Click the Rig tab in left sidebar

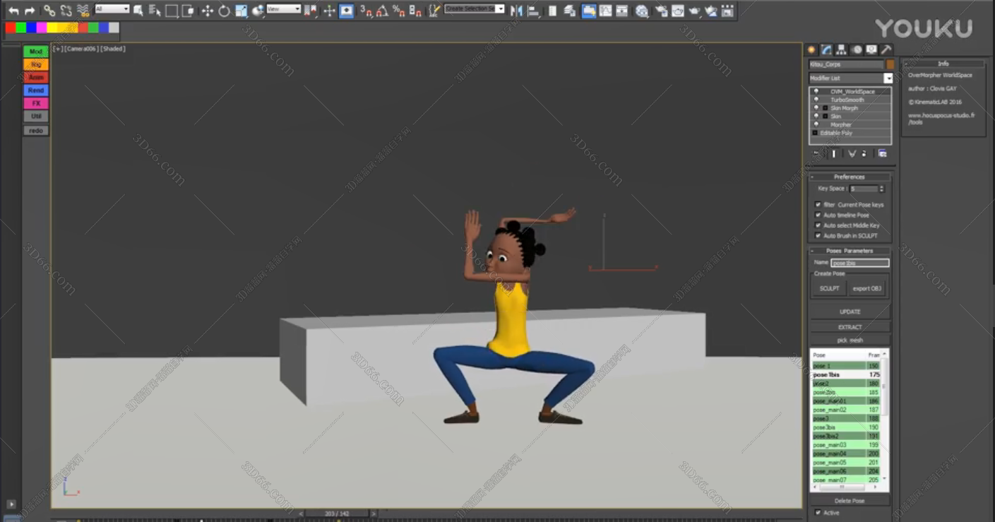click(35, 64)
